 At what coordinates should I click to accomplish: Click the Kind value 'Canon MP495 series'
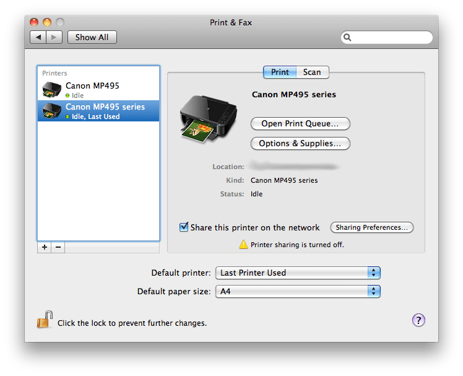coord(284,180)
